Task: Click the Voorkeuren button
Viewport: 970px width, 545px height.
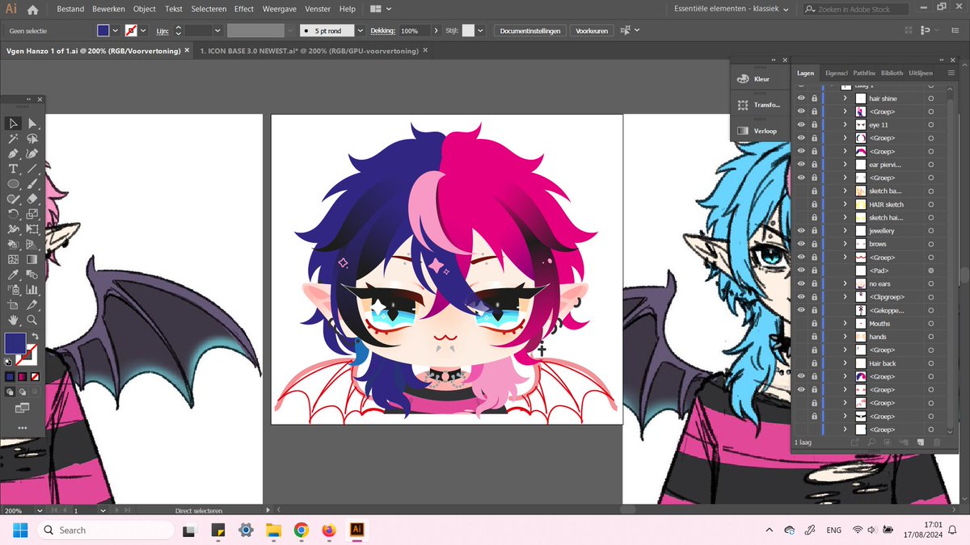Action: pos(591,31)
